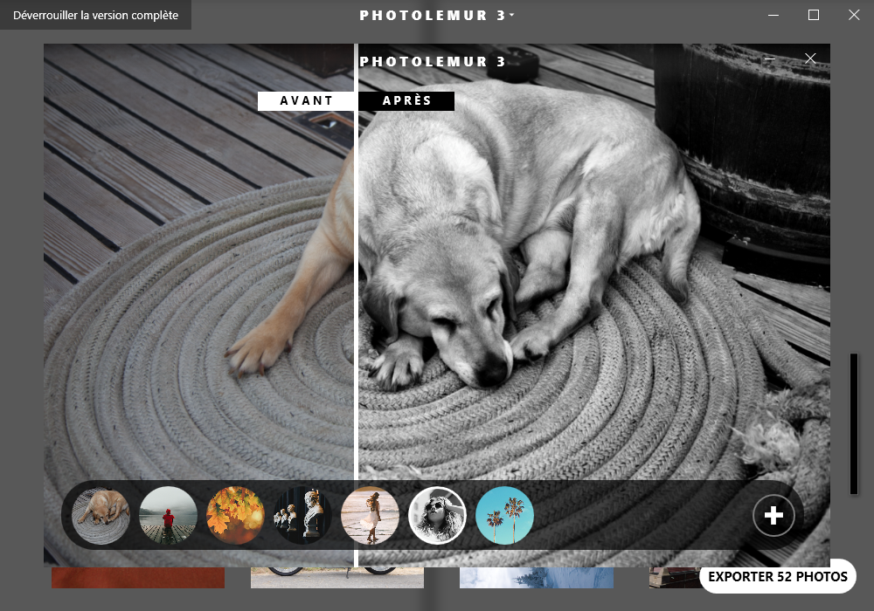Close the main Photolemur window
Image resolution: width=874 pixels, height=611 pixels.
point(854,15)
